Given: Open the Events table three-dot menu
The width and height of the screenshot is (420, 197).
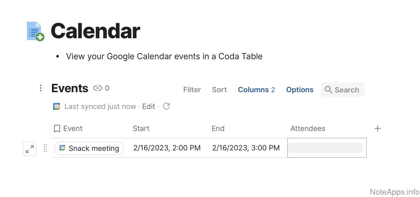Looking at the screenshot, I should (x=41, y=88).
